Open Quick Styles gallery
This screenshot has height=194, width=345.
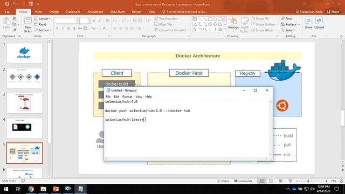point(244,25)
